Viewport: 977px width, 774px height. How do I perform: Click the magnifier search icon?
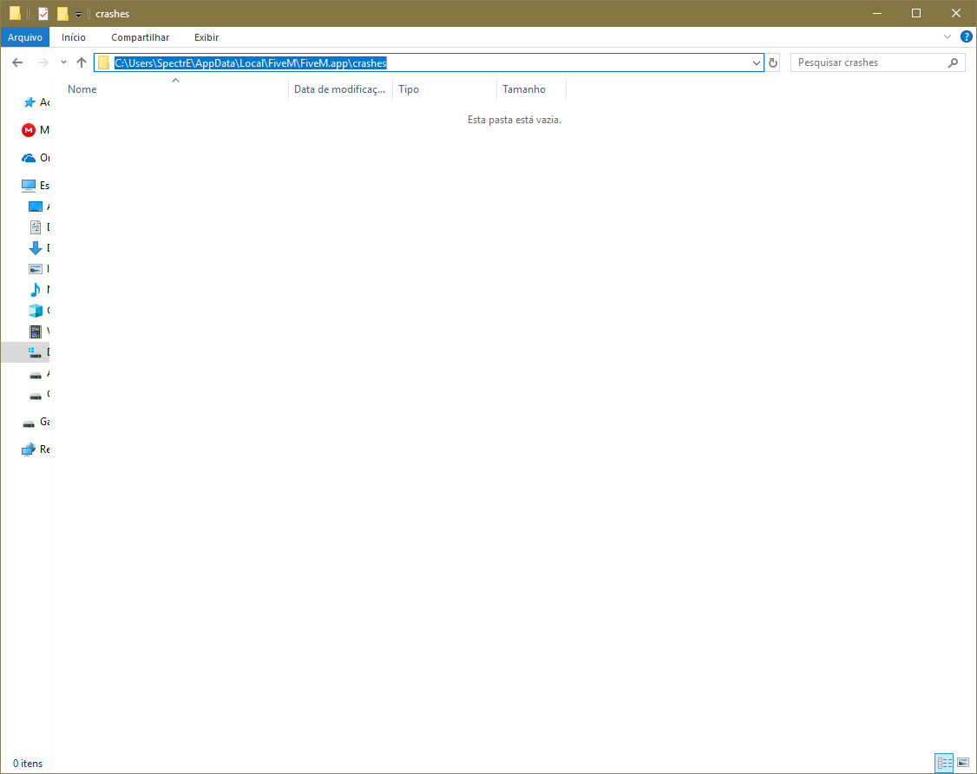953,62
